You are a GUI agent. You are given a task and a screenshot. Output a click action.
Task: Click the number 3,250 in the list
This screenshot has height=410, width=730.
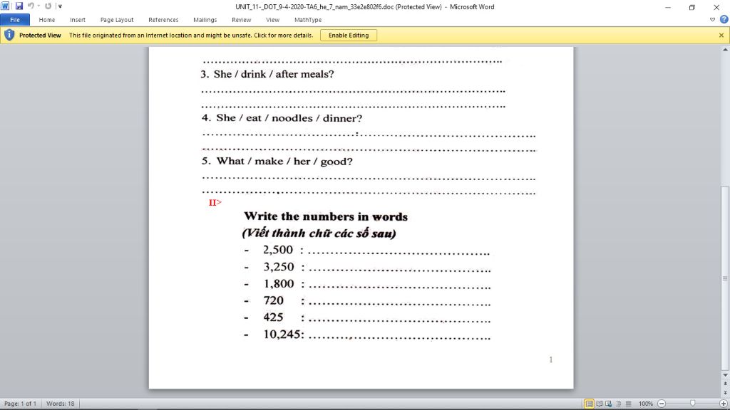pos(279,267)
